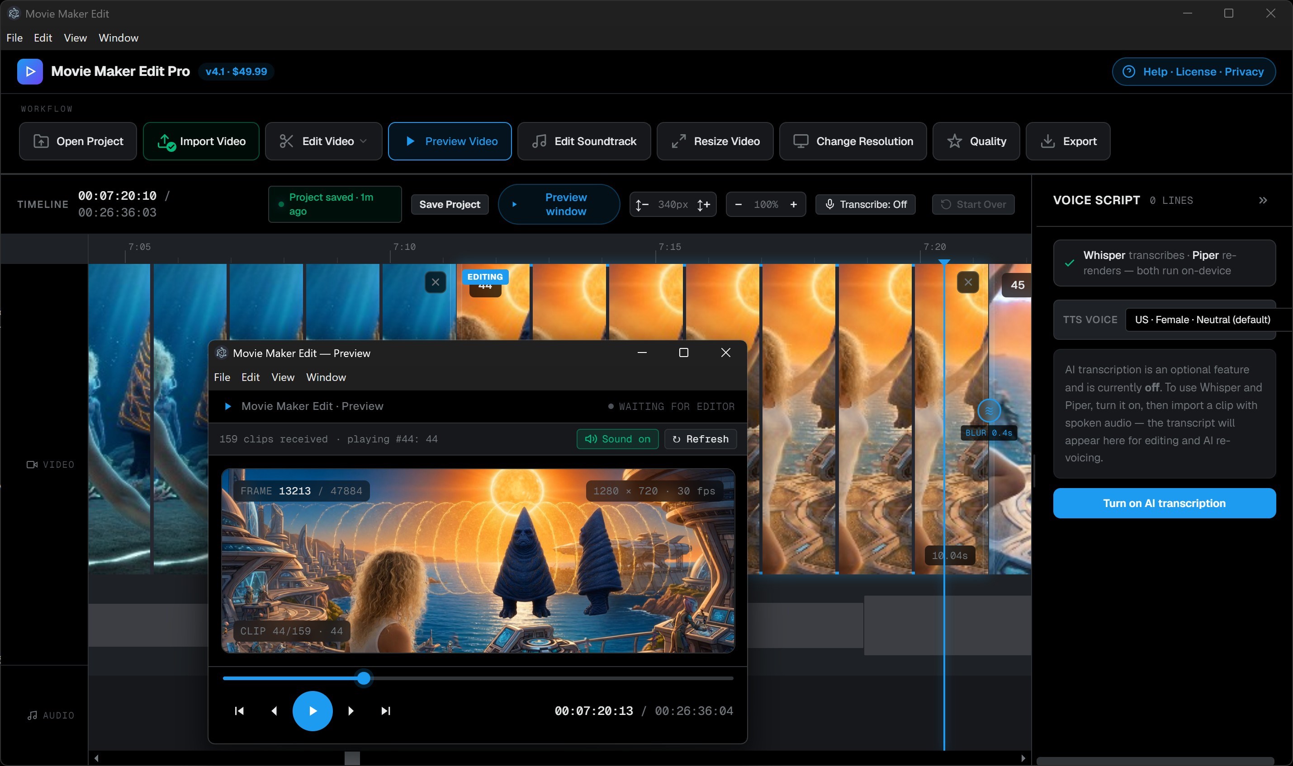
Task: Maximize the Preview window
Action: (x=683, y=352)
